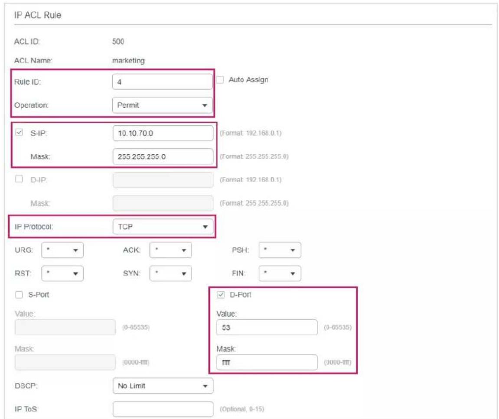
Task: Open the SYN flag dropdown
Action: point(170,273)
